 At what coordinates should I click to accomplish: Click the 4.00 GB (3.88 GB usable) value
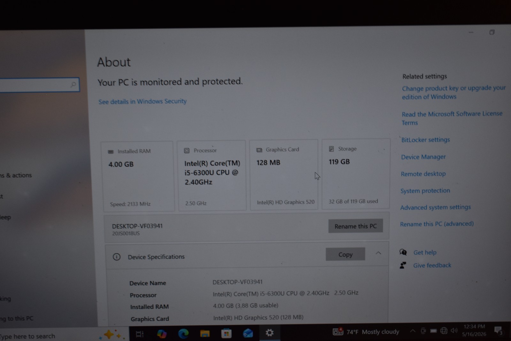point(246,306)
